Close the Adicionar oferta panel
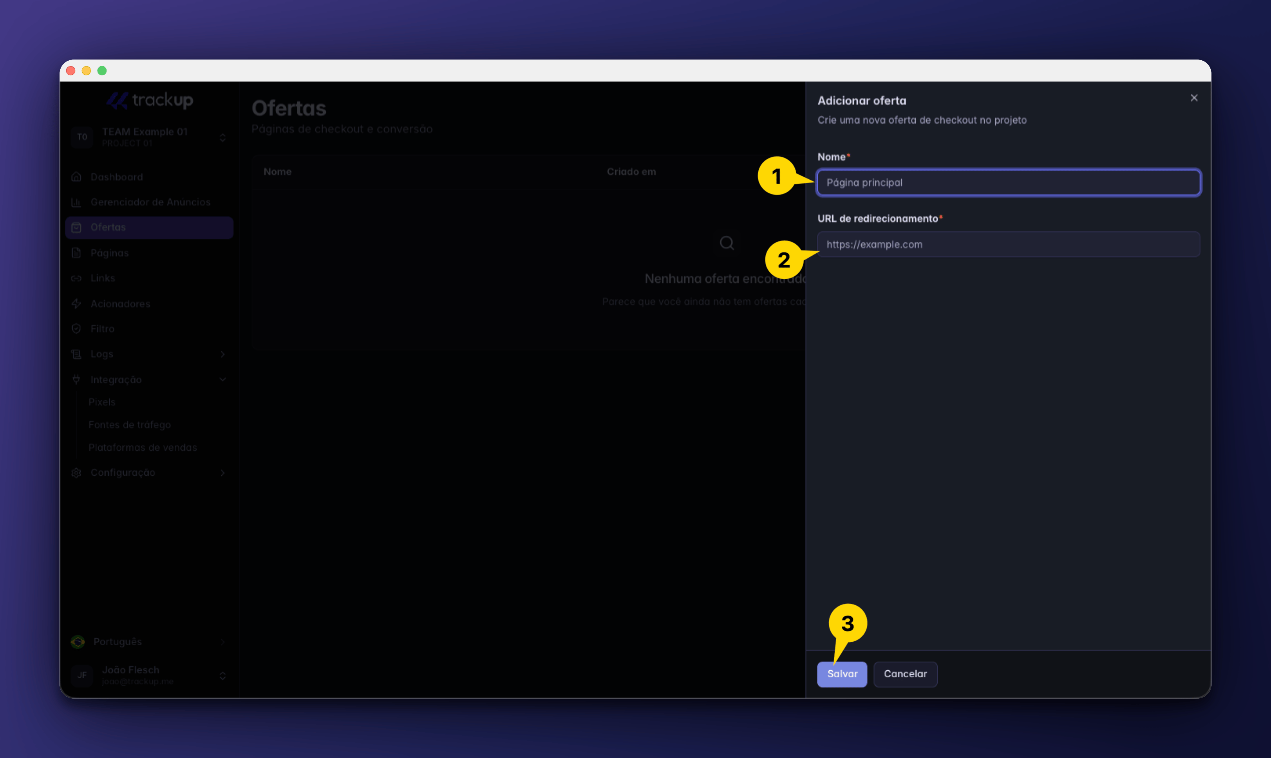Image resolution: width=1271 pixels, height=758 pixels. coord(1194,97)
